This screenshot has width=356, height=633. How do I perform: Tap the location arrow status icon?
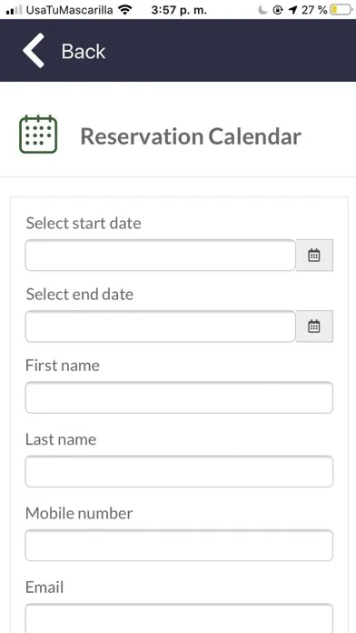click(293, 10)
